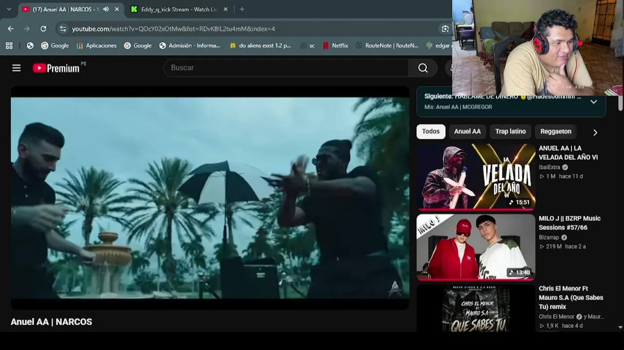Image resolution: width=624 pixels, height=350 pixels.
Task: Open the YouTube guide hamburger menu
Action: click(17, 68)
